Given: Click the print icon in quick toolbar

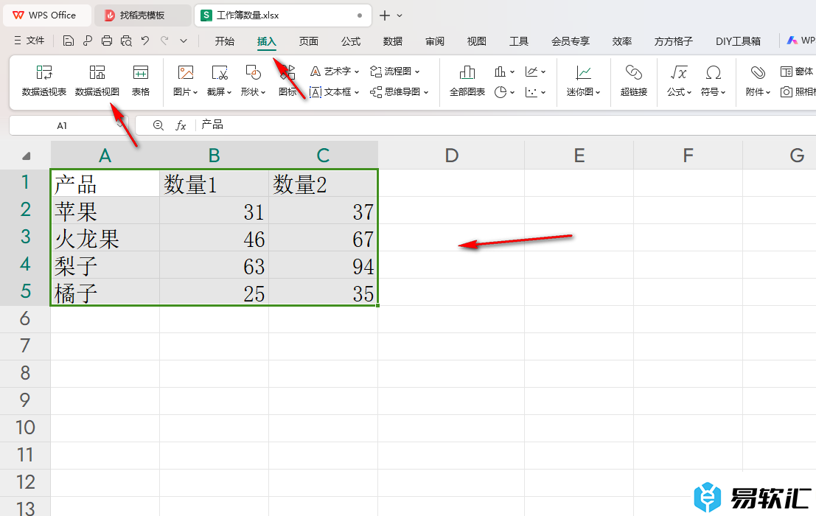Looking at the screenshot, I should point(107,41).
